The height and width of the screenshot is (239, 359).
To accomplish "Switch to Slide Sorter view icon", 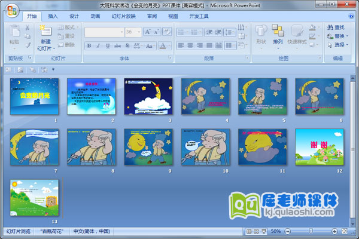I will (x=256, y=231).
